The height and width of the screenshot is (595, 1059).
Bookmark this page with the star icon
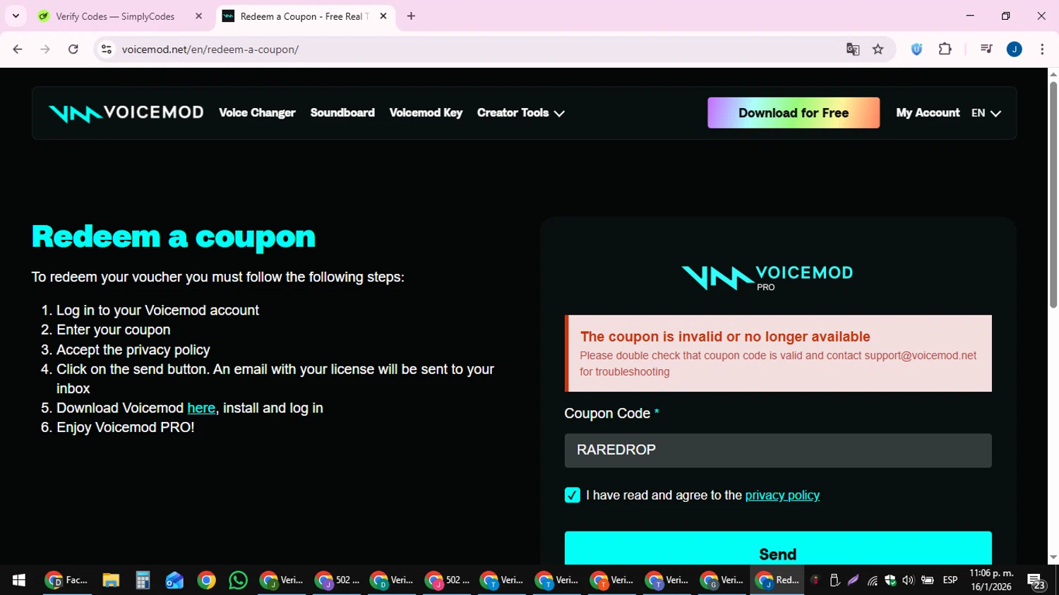point(878,49)
